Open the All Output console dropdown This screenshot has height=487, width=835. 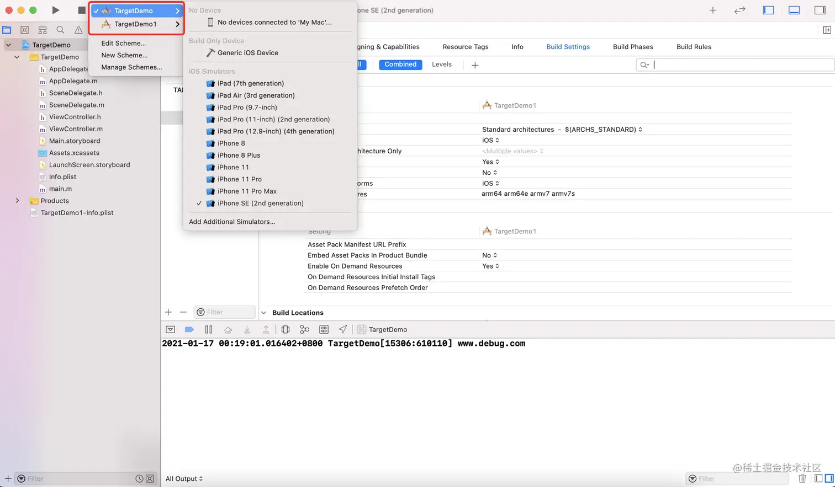[184, 479]
